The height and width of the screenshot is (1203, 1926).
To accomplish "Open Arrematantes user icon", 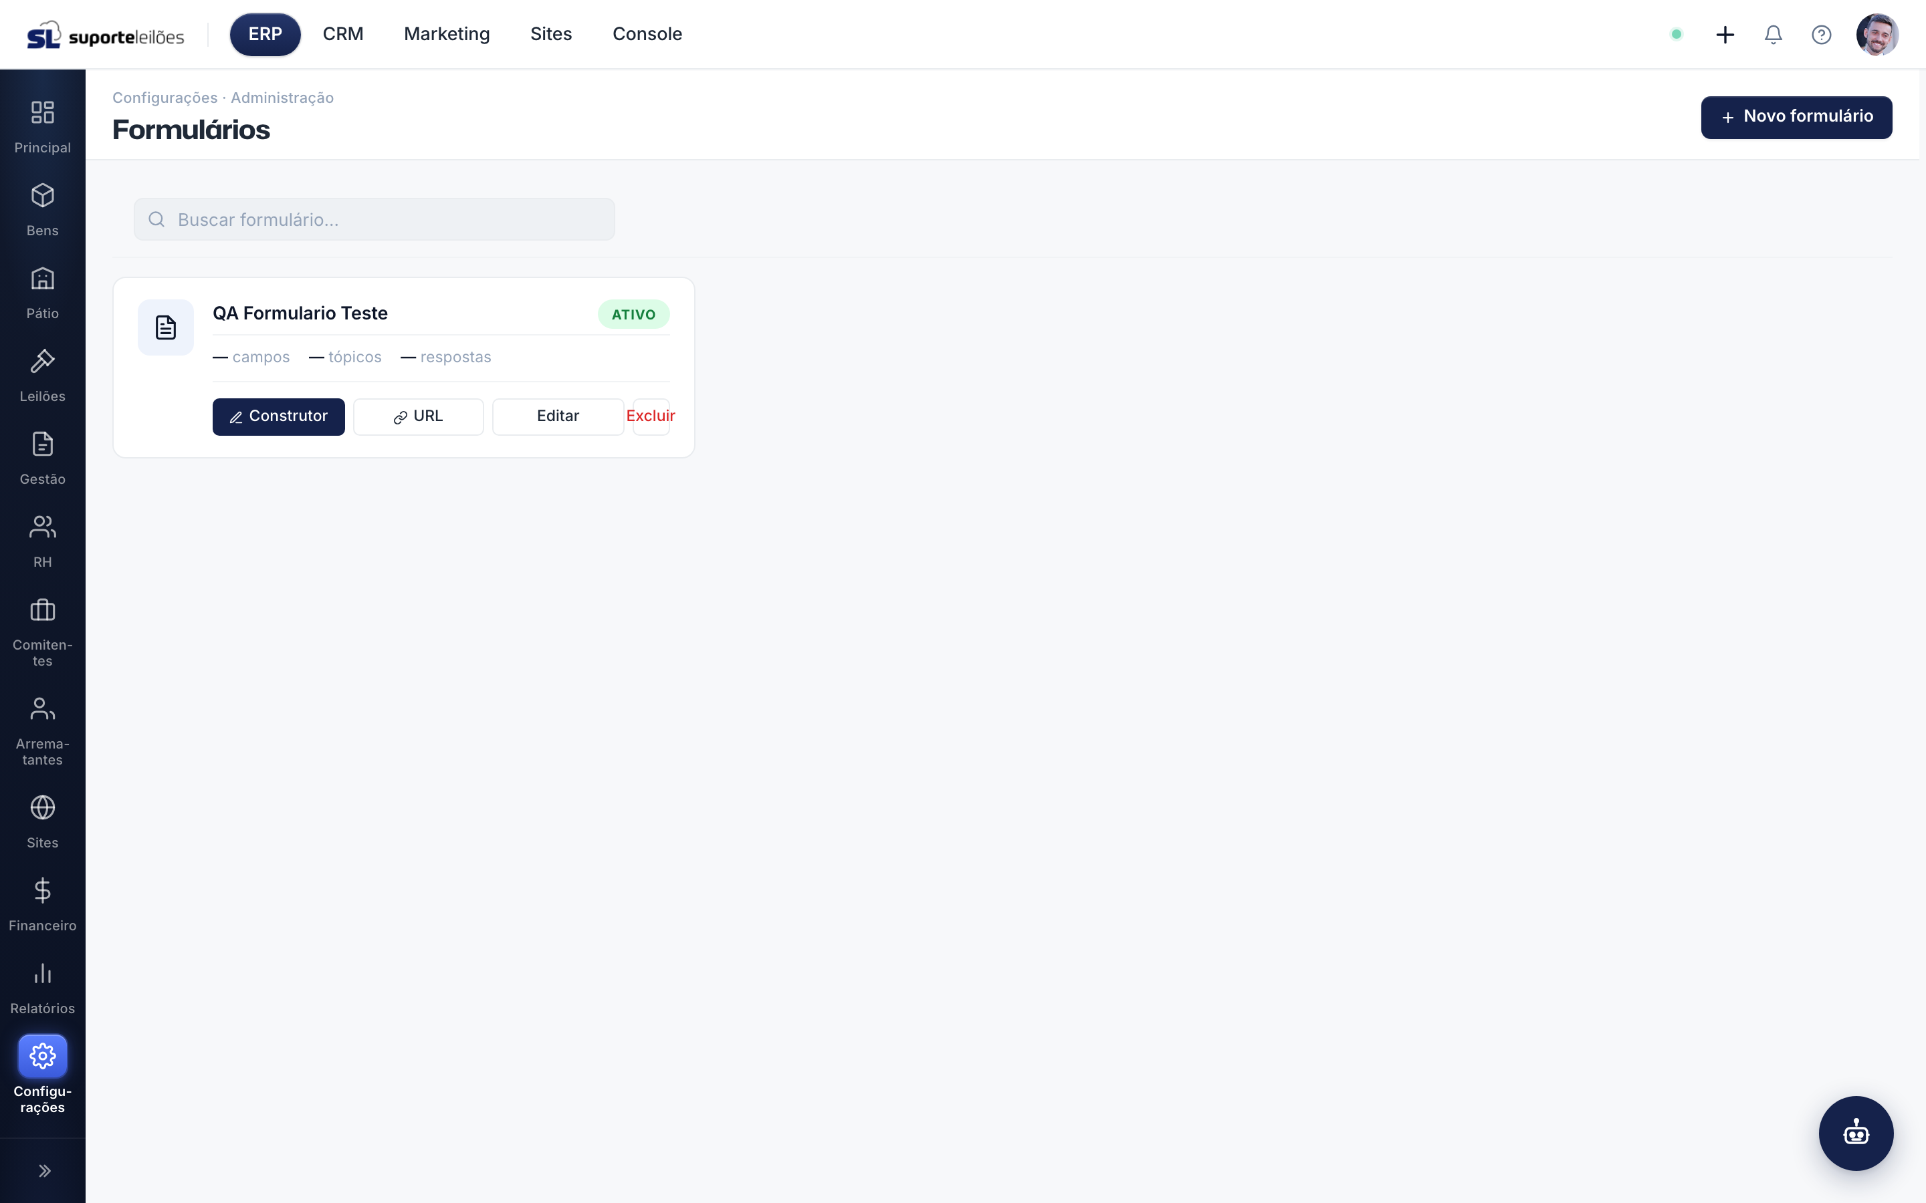I will [x=42, y=709].
